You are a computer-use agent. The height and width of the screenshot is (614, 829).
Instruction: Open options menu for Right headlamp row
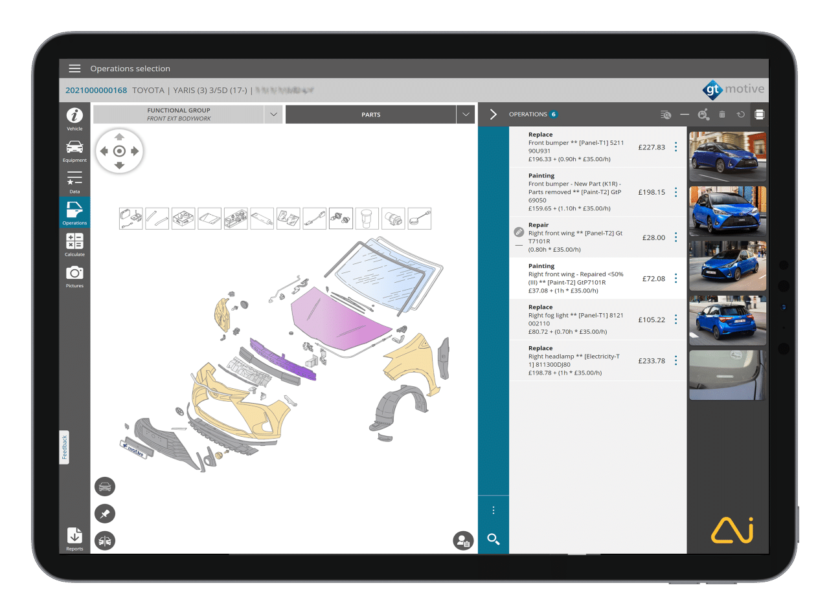point(676,360)
